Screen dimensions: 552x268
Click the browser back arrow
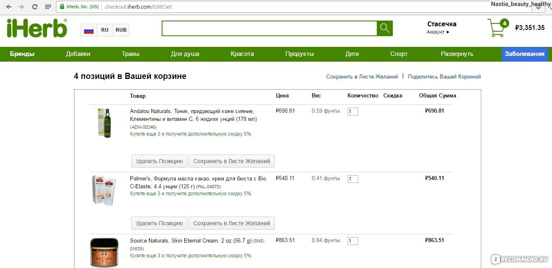click(x=9, y=7)
